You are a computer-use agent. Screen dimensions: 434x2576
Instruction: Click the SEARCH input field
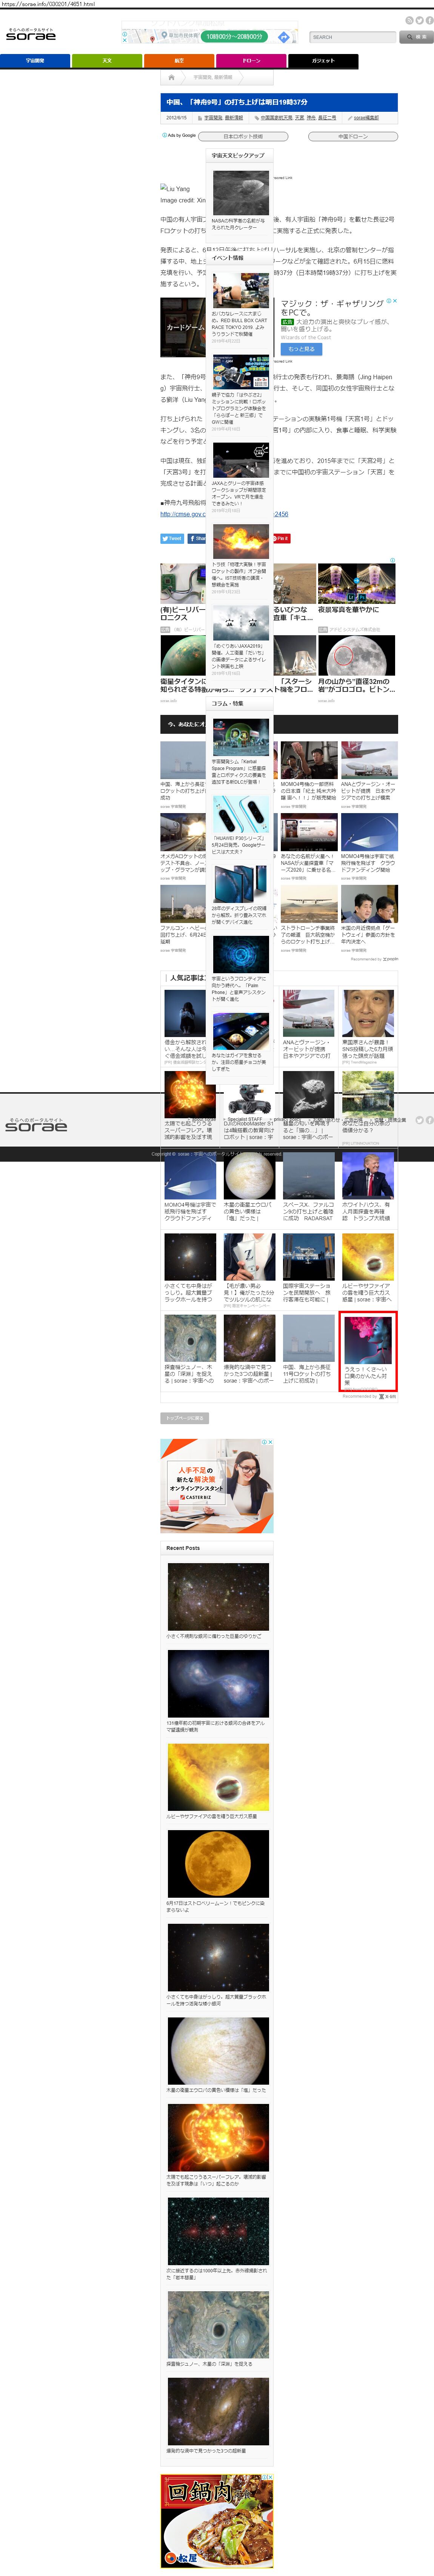coord(353,37)
